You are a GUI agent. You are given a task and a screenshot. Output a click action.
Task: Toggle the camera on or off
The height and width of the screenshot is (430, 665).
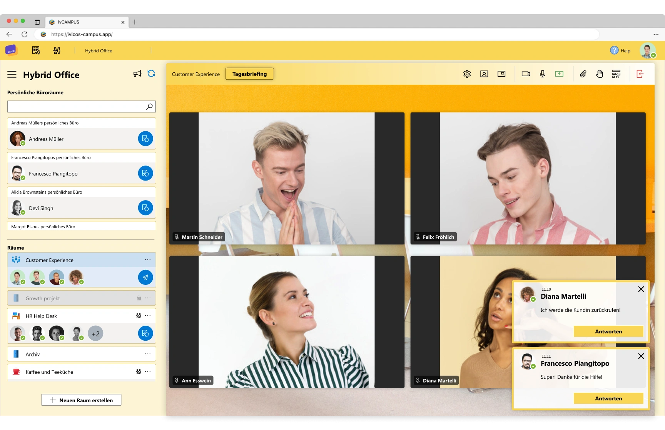[526, 74]
